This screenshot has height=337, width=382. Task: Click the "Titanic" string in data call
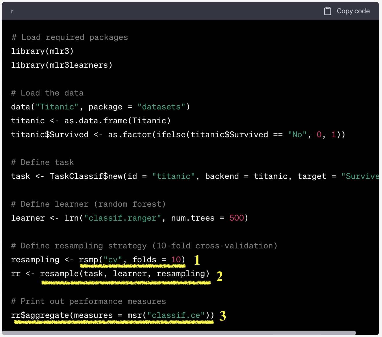coord(57,107)
